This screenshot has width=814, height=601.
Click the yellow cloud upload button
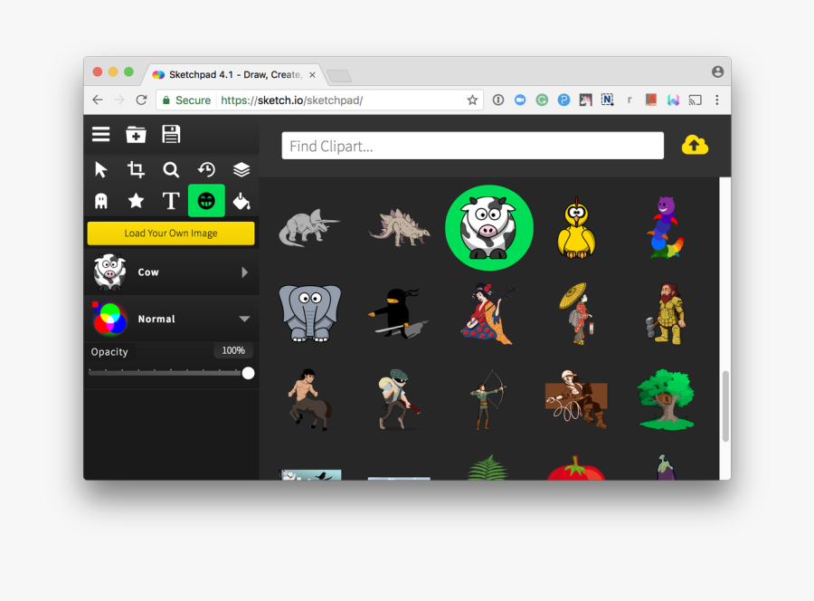click(x=695, y=145)
